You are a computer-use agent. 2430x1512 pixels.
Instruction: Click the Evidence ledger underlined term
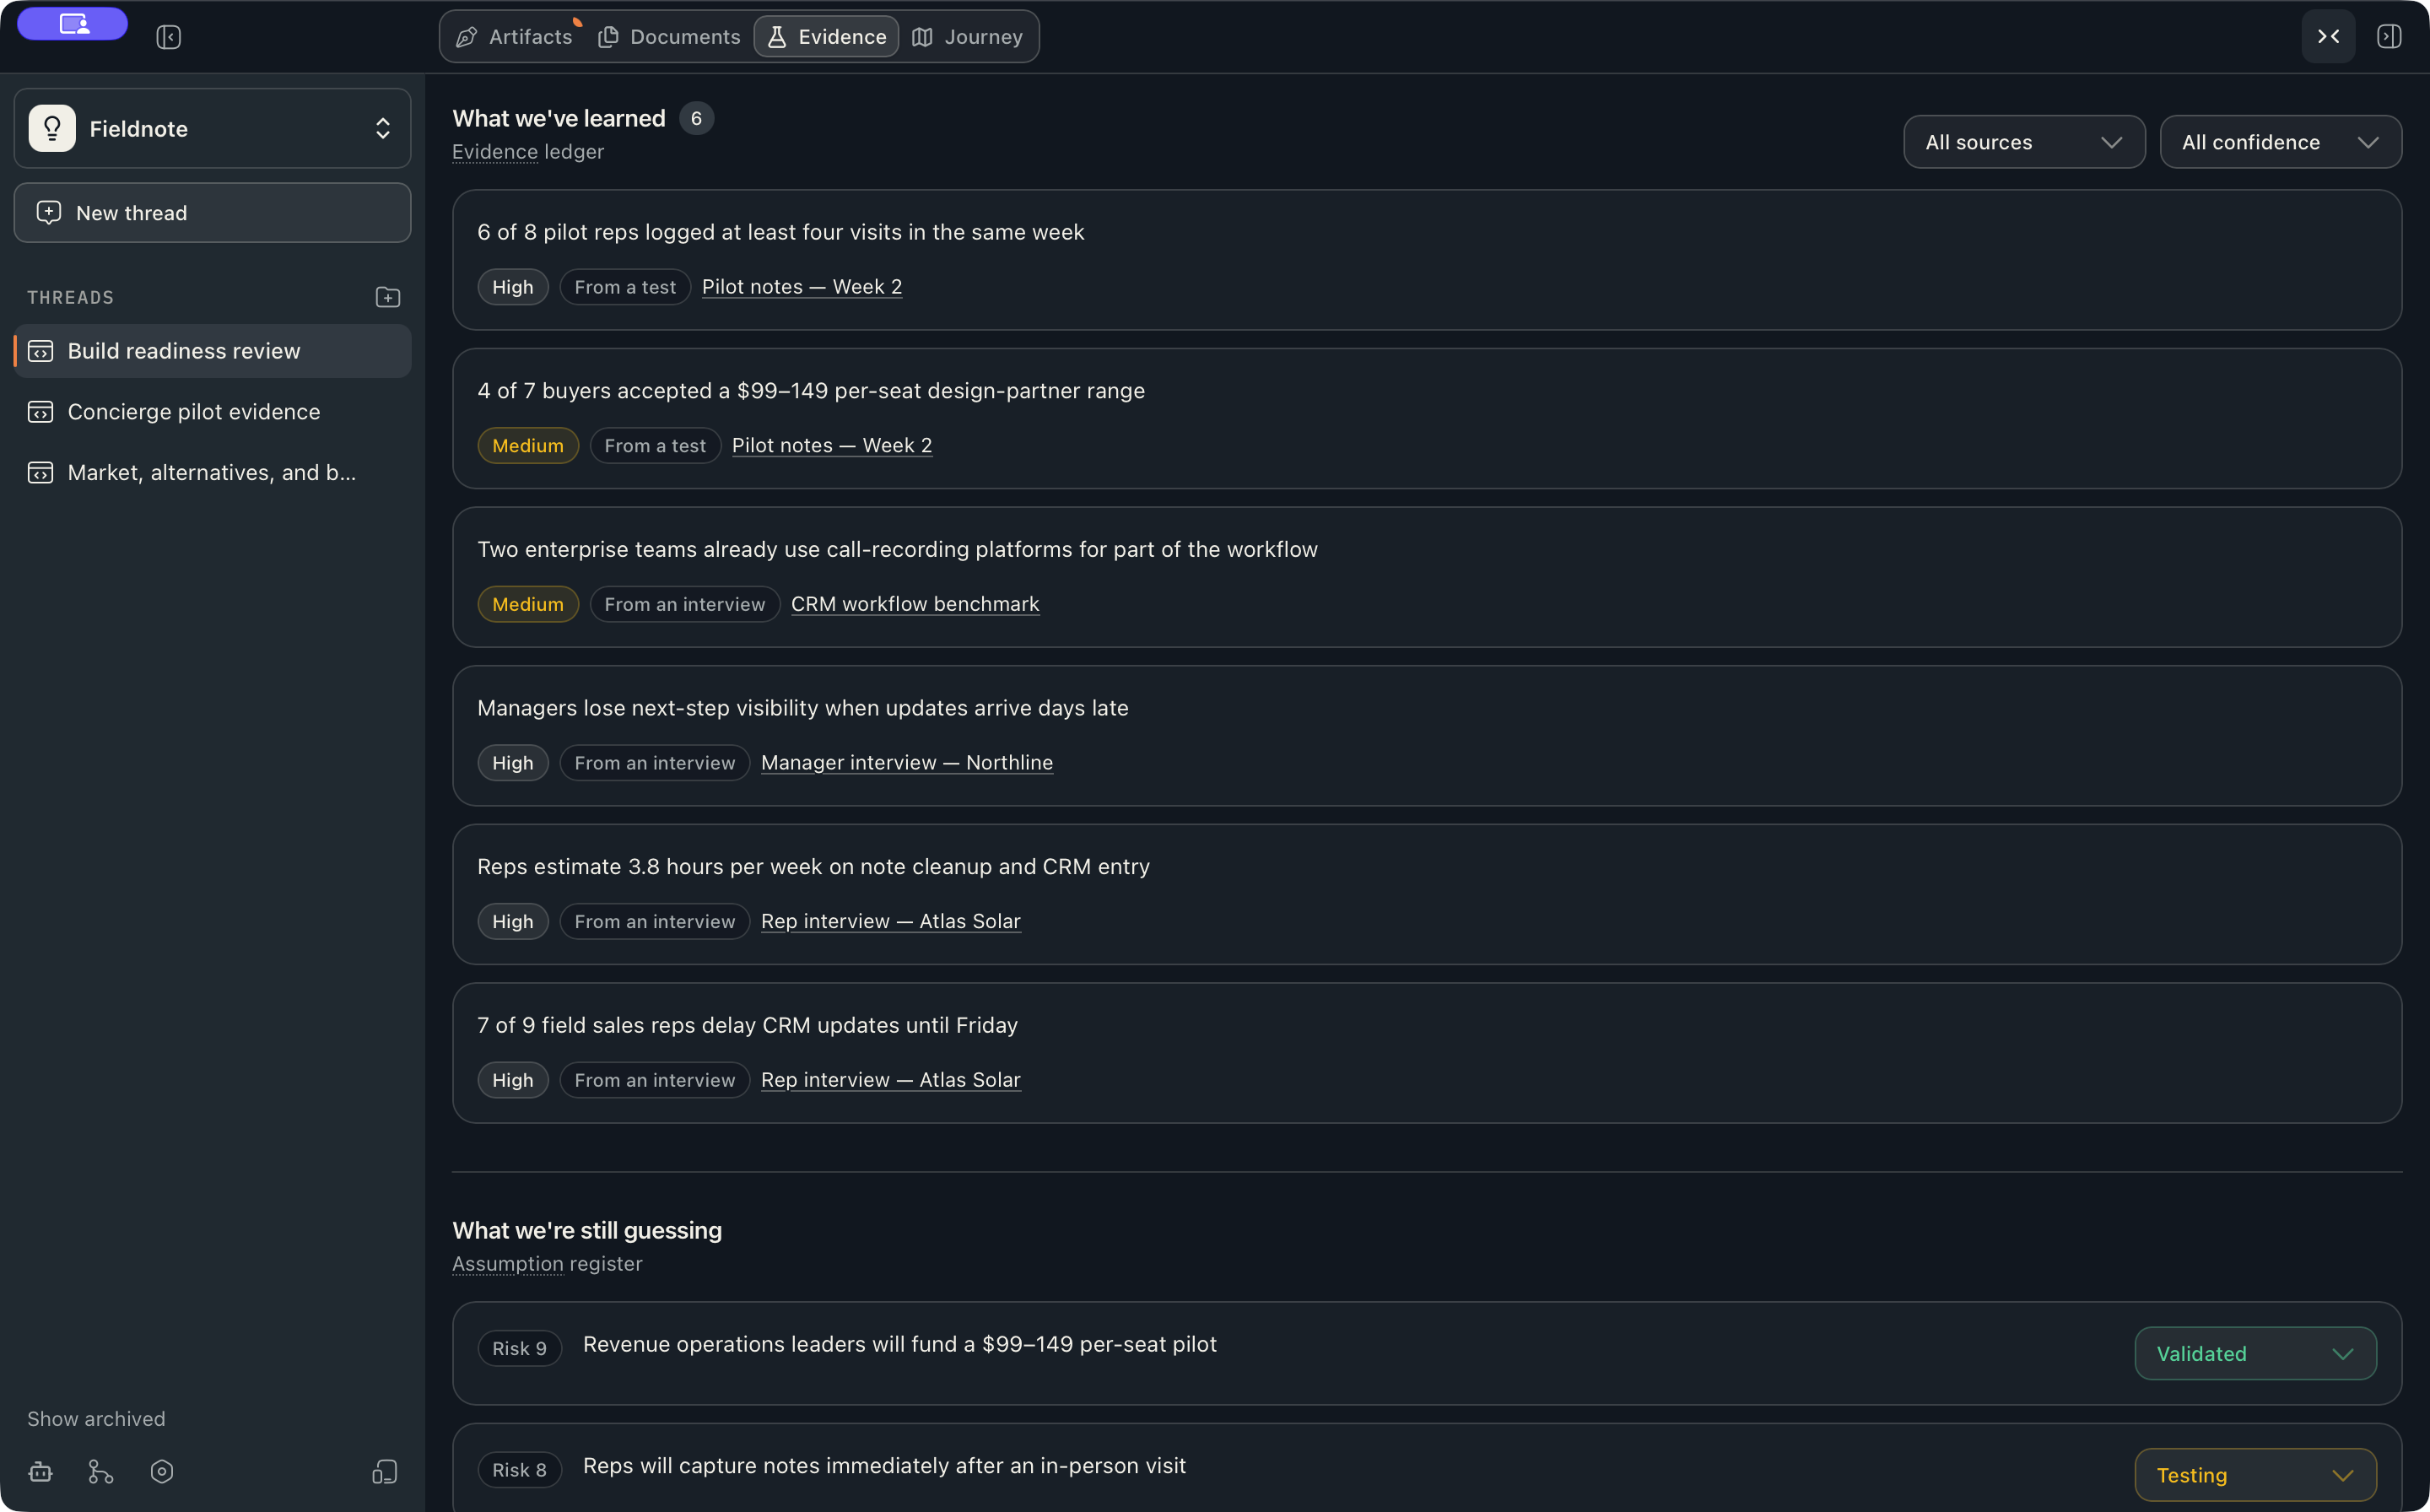pyautogui.click(x=494, y=152)
